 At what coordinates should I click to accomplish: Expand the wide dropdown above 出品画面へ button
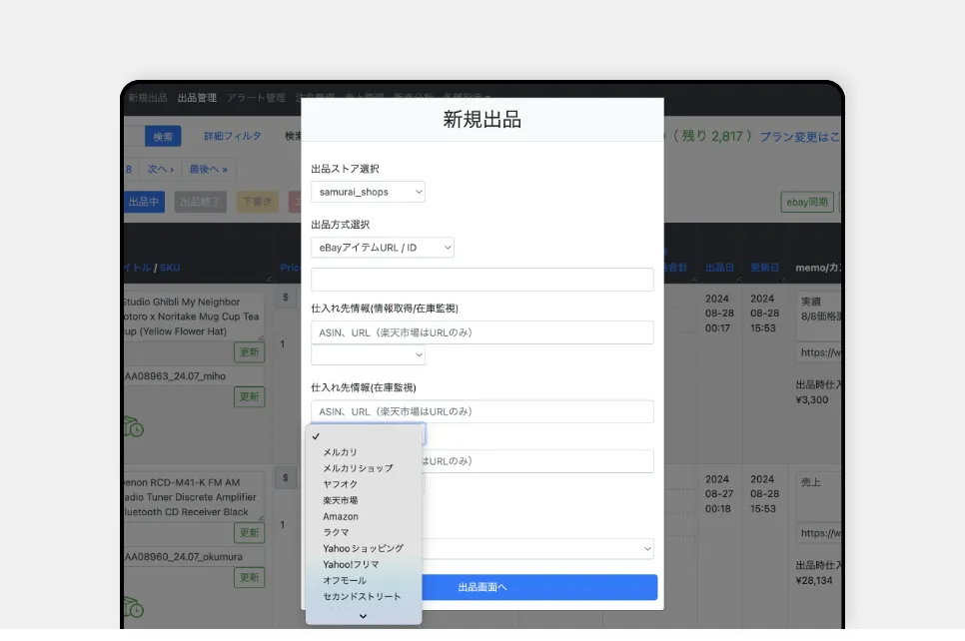[x=539, y=548]
